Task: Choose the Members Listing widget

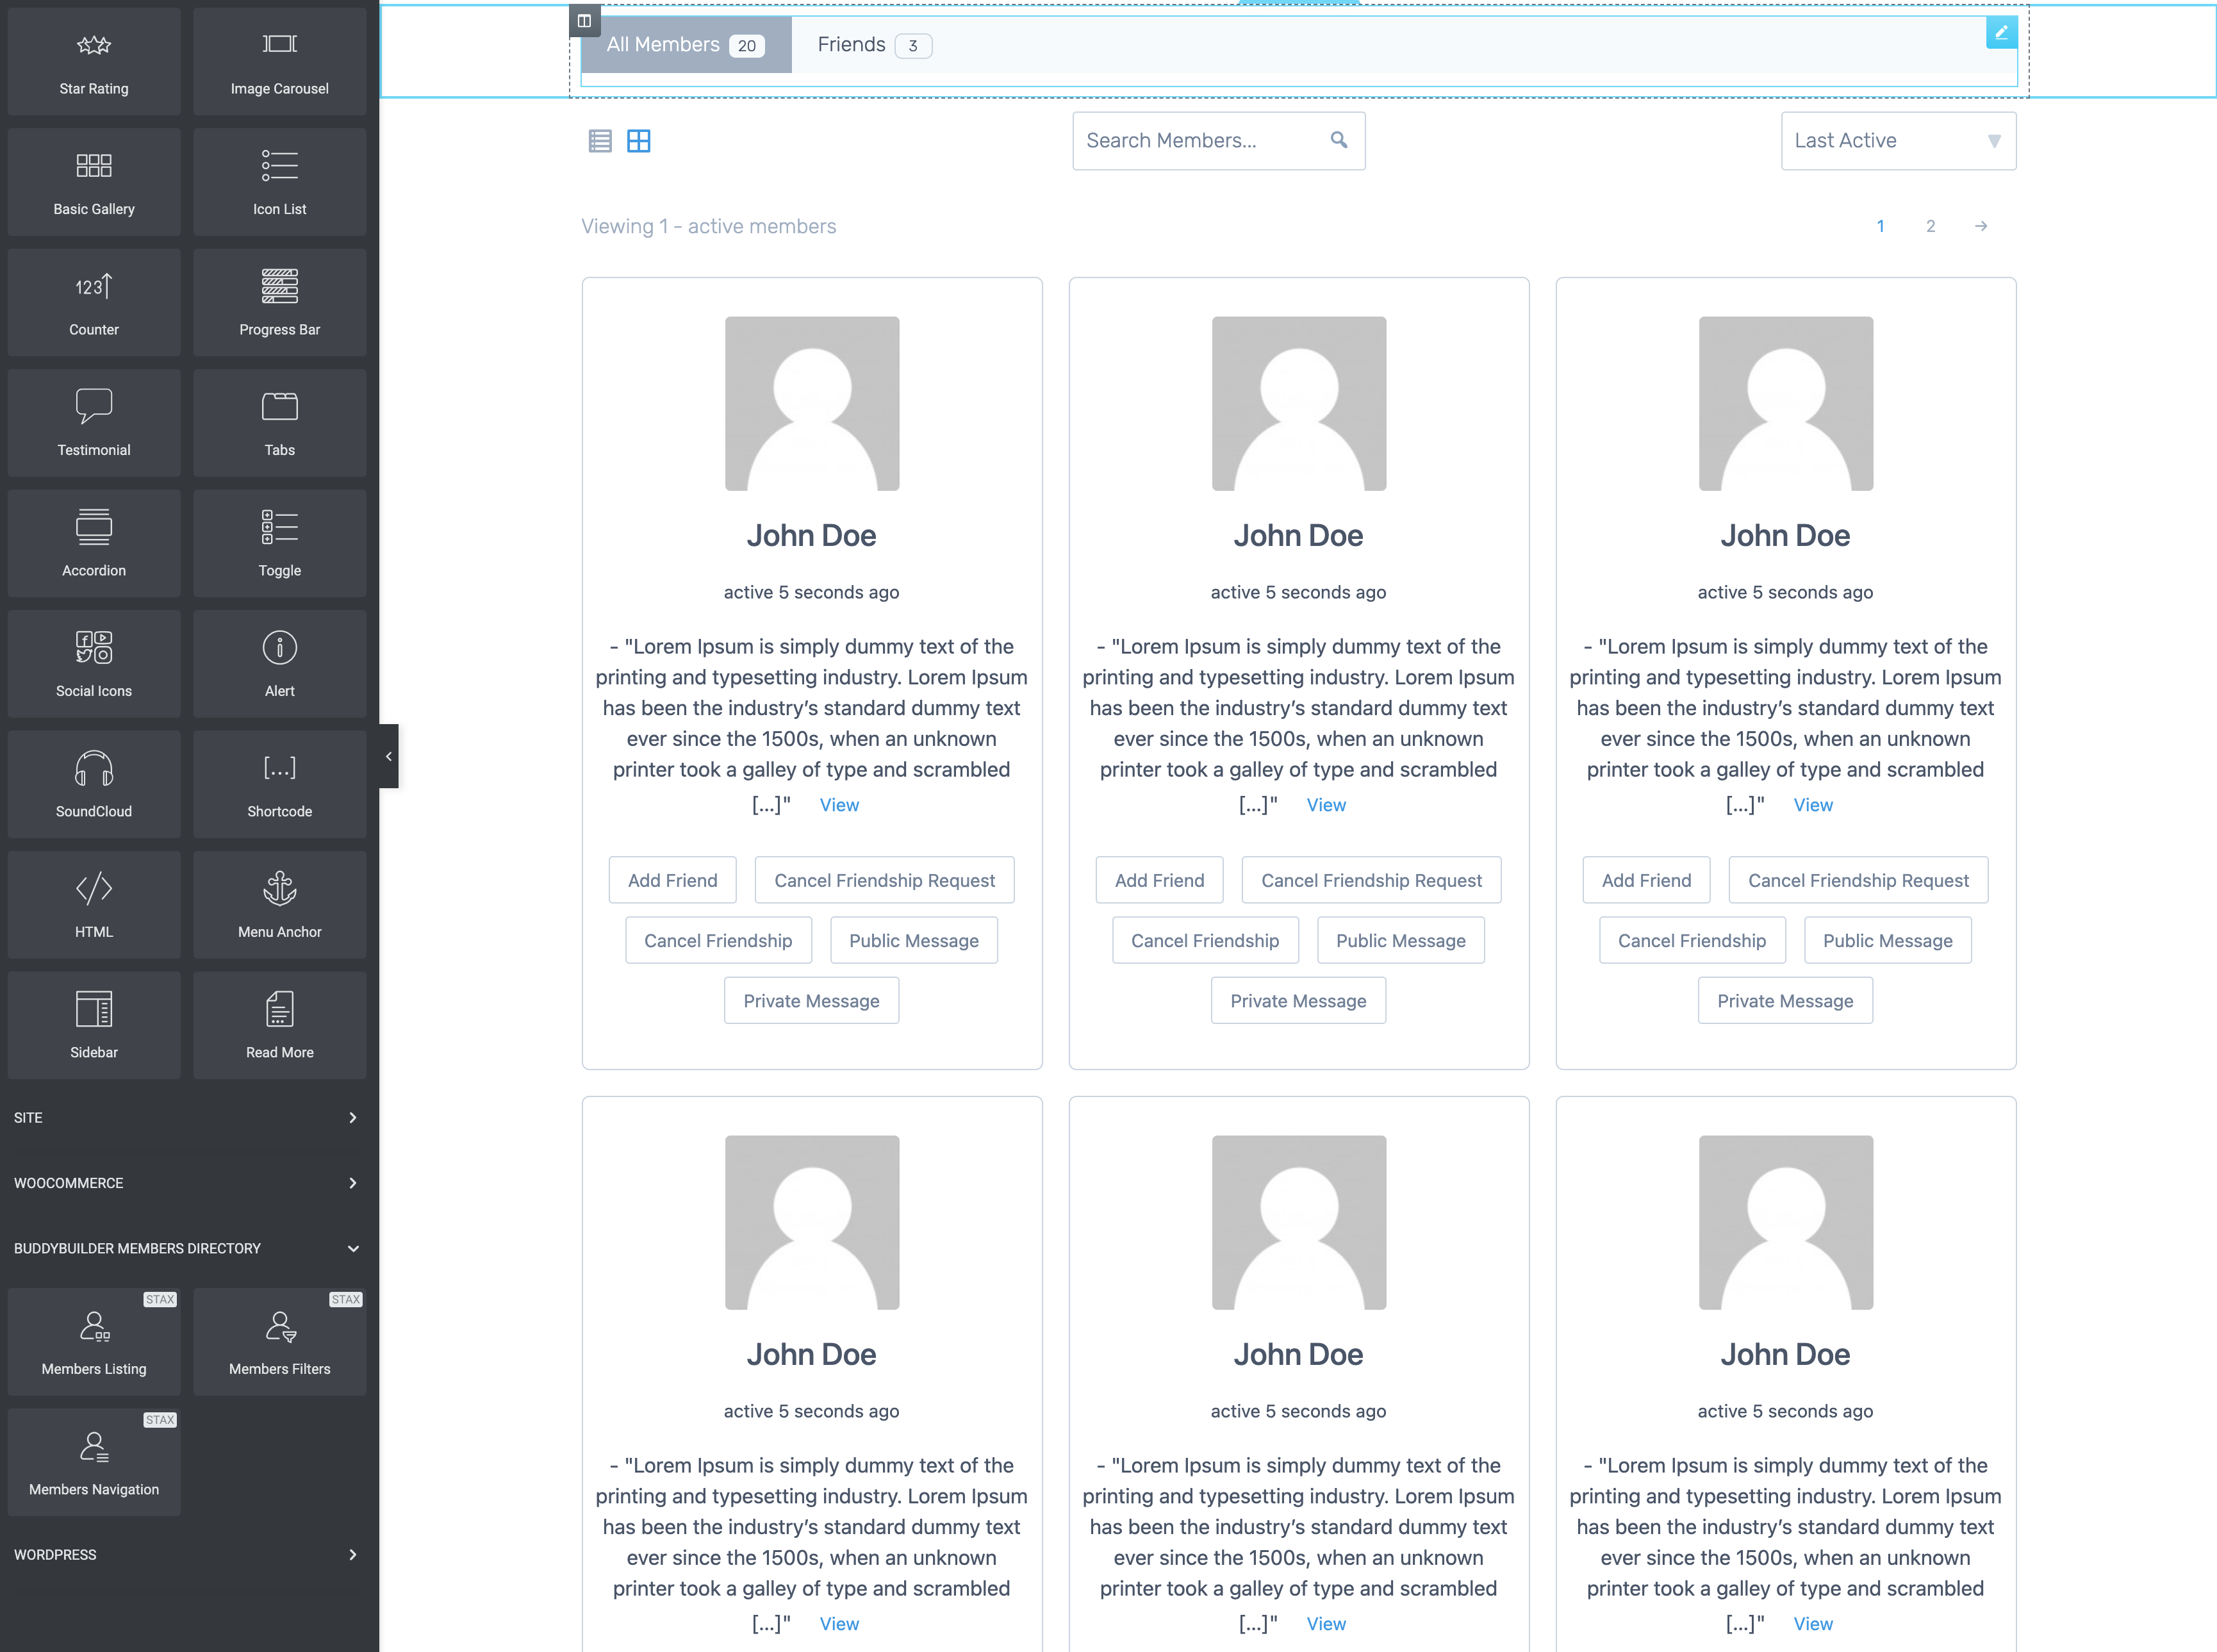Action: (93, 1341)
